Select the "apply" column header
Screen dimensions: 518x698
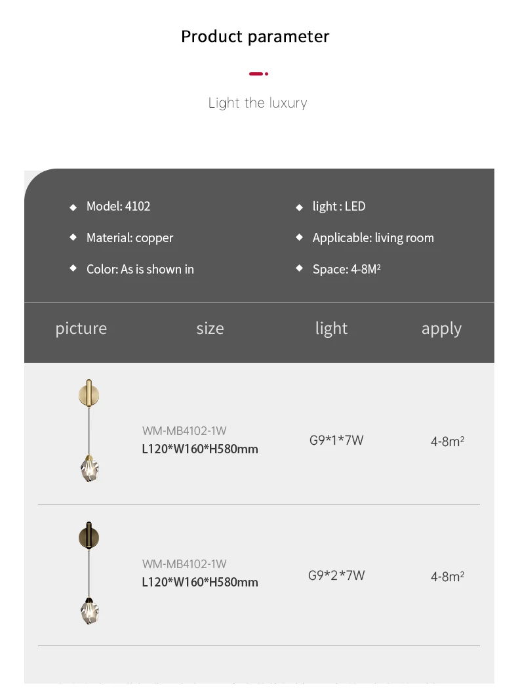pos(441,328)
